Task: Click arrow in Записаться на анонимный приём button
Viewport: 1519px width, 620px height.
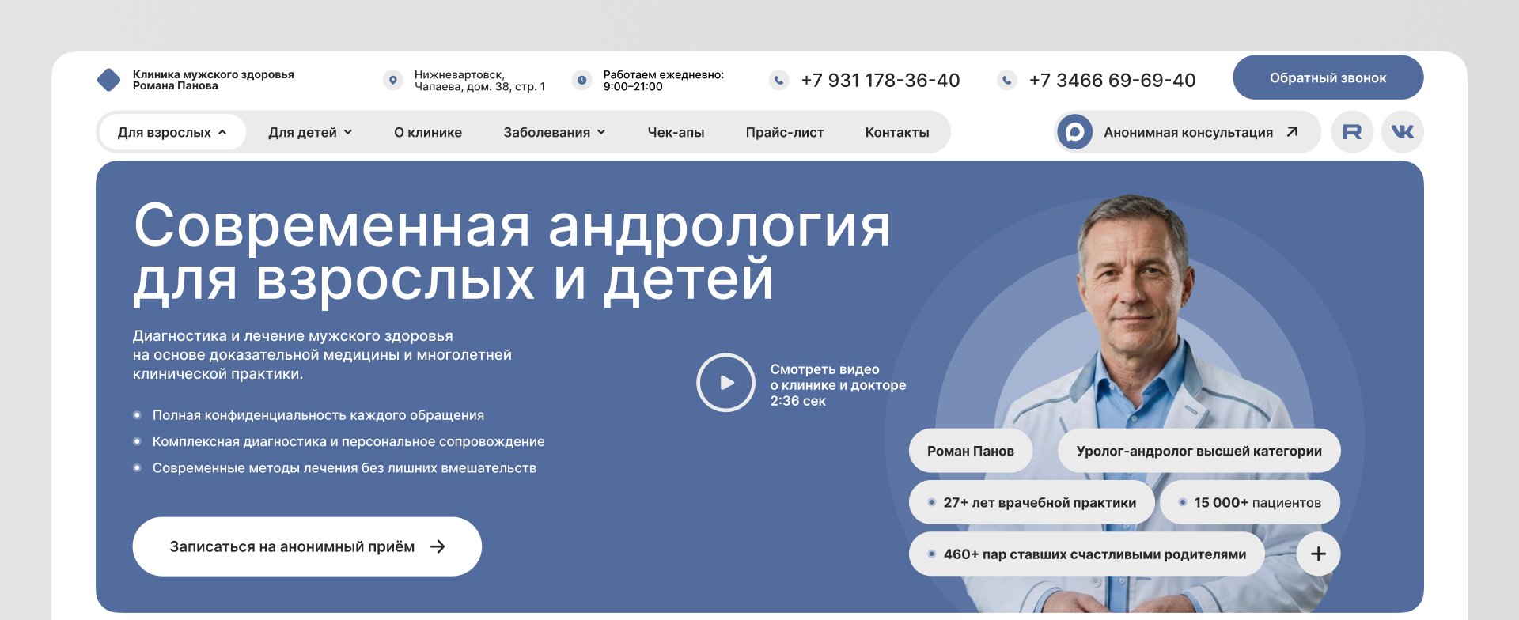Action: 438,546
